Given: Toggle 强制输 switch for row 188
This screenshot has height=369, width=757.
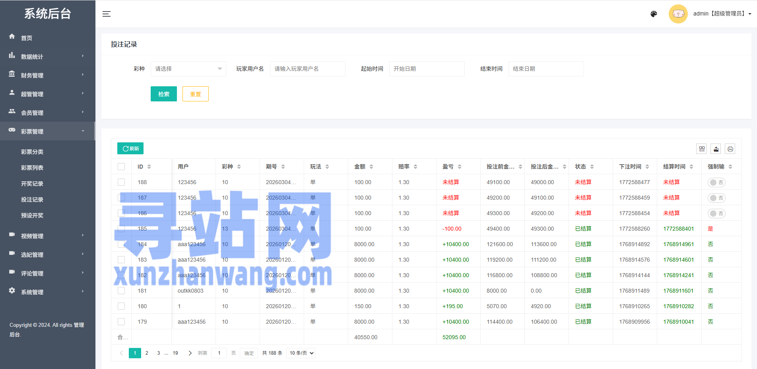Looking at the screenshot, I should (716, 183).
